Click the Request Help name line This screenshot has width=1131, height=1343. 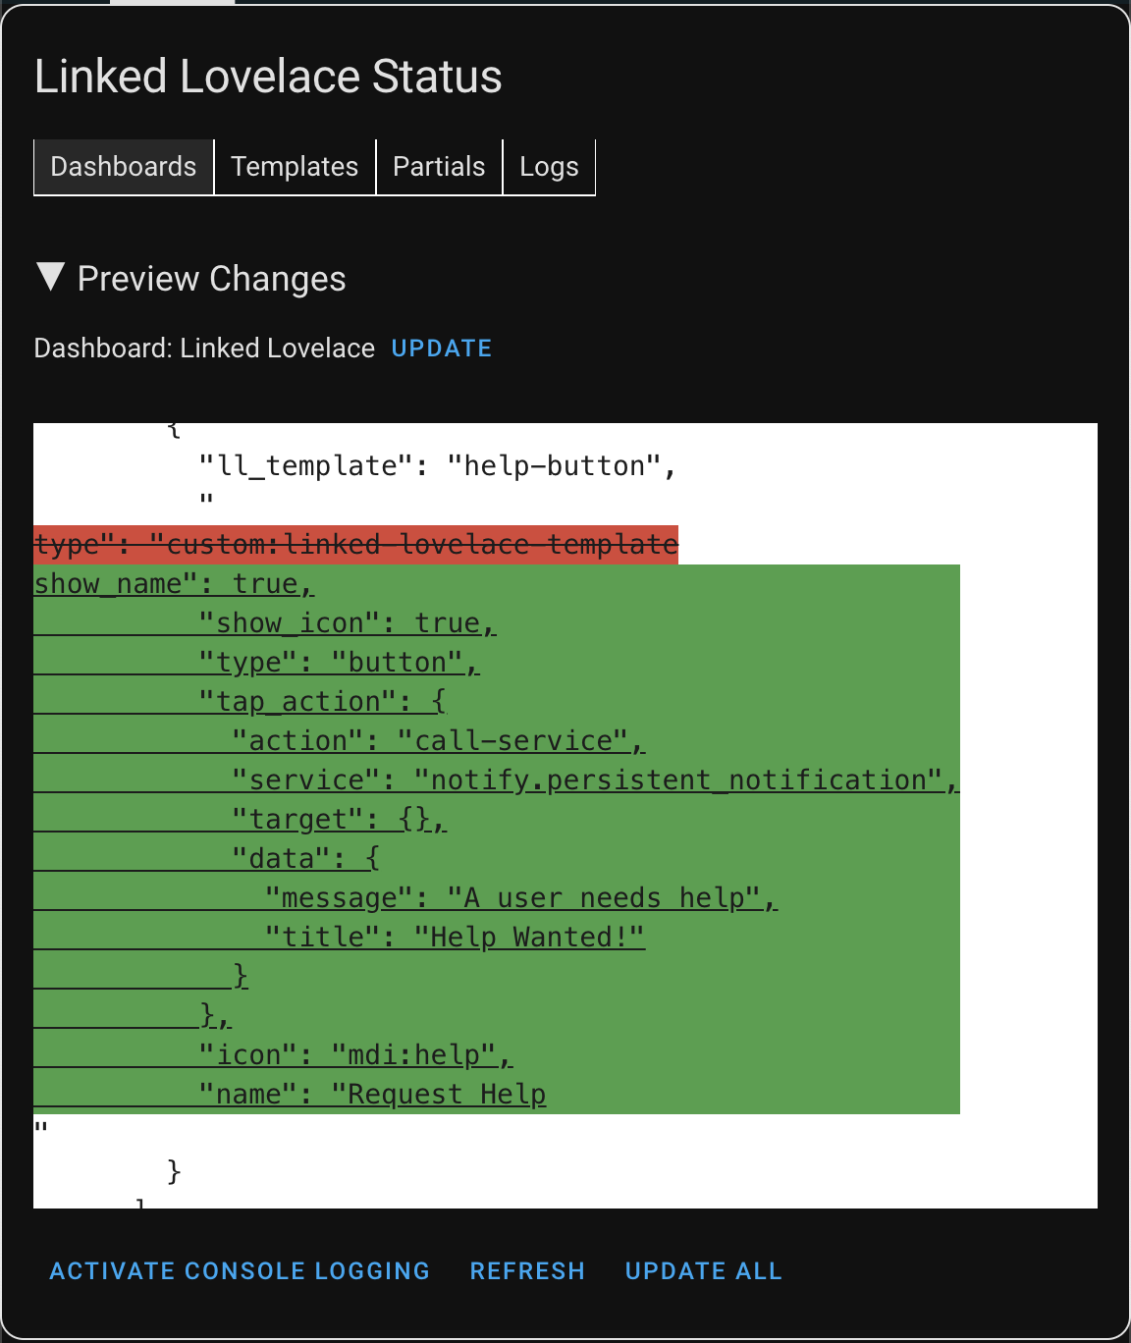pos(371,1094)
